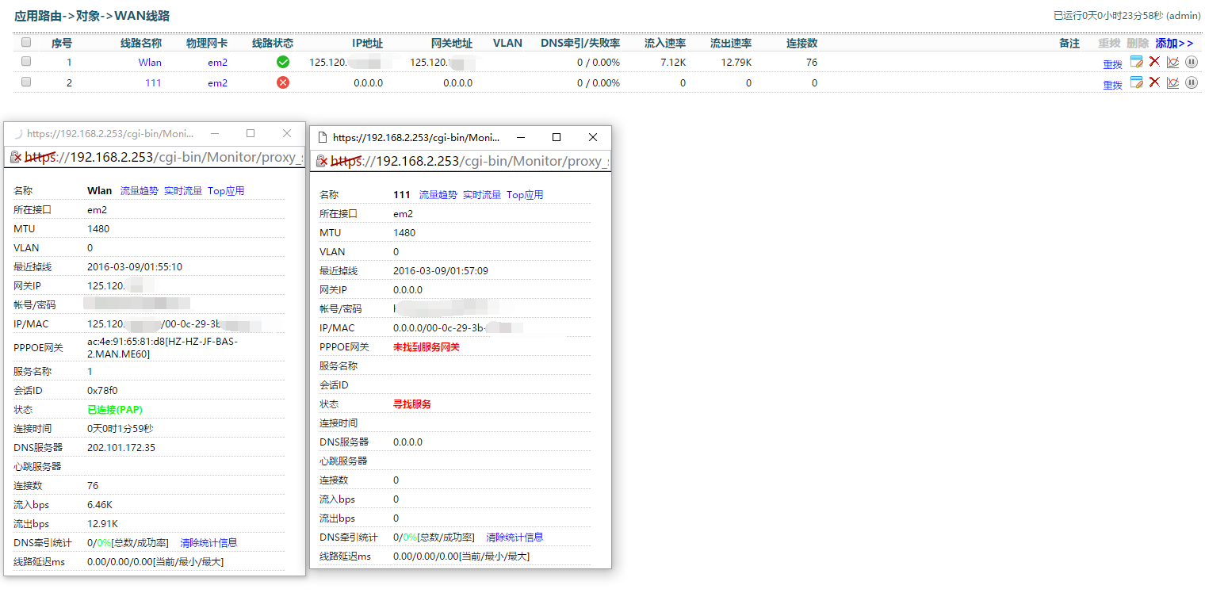Click the 111 popup address bar URL
This screenshot has width=1205, height=612.
point(470,161)
